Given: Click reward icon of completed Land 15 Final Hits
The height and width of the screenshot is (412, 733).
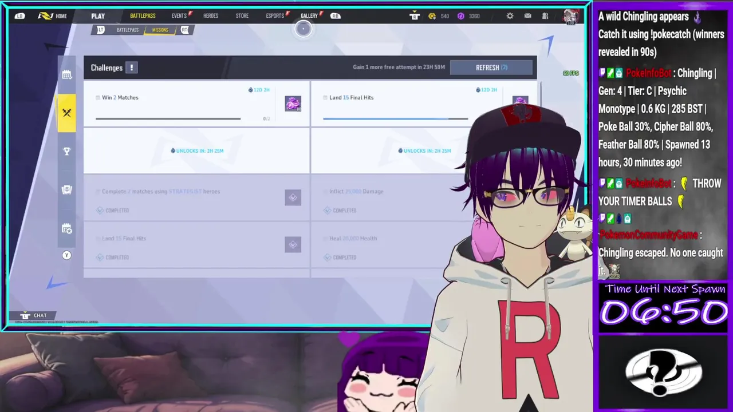Looking at the screenshot, I should point(293,244).
